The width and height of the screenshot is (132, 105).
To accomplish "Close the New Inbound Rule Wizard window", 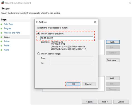I will tap(130, 3).
